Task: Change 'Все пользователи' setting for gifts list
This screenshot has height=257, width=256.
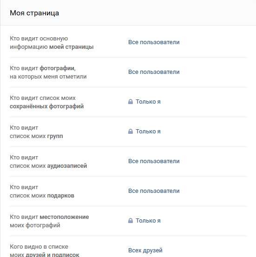Action: [x=154, y=191]
